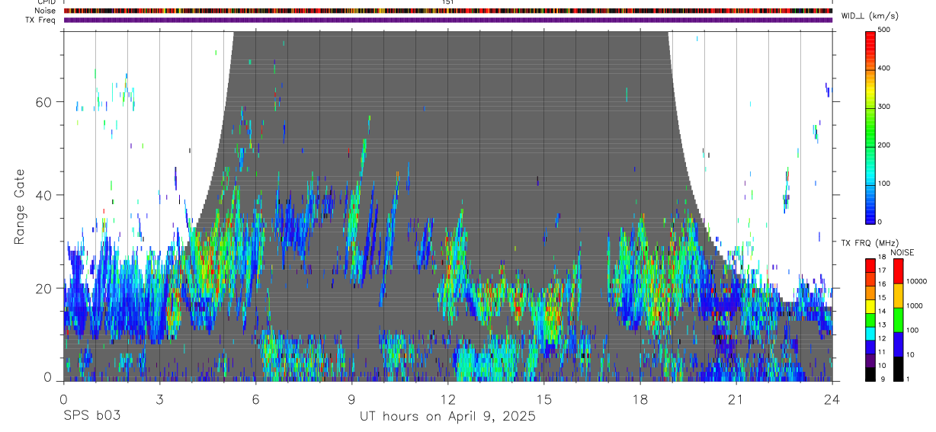Click y-axis tick label '20'

click(45, 288)
